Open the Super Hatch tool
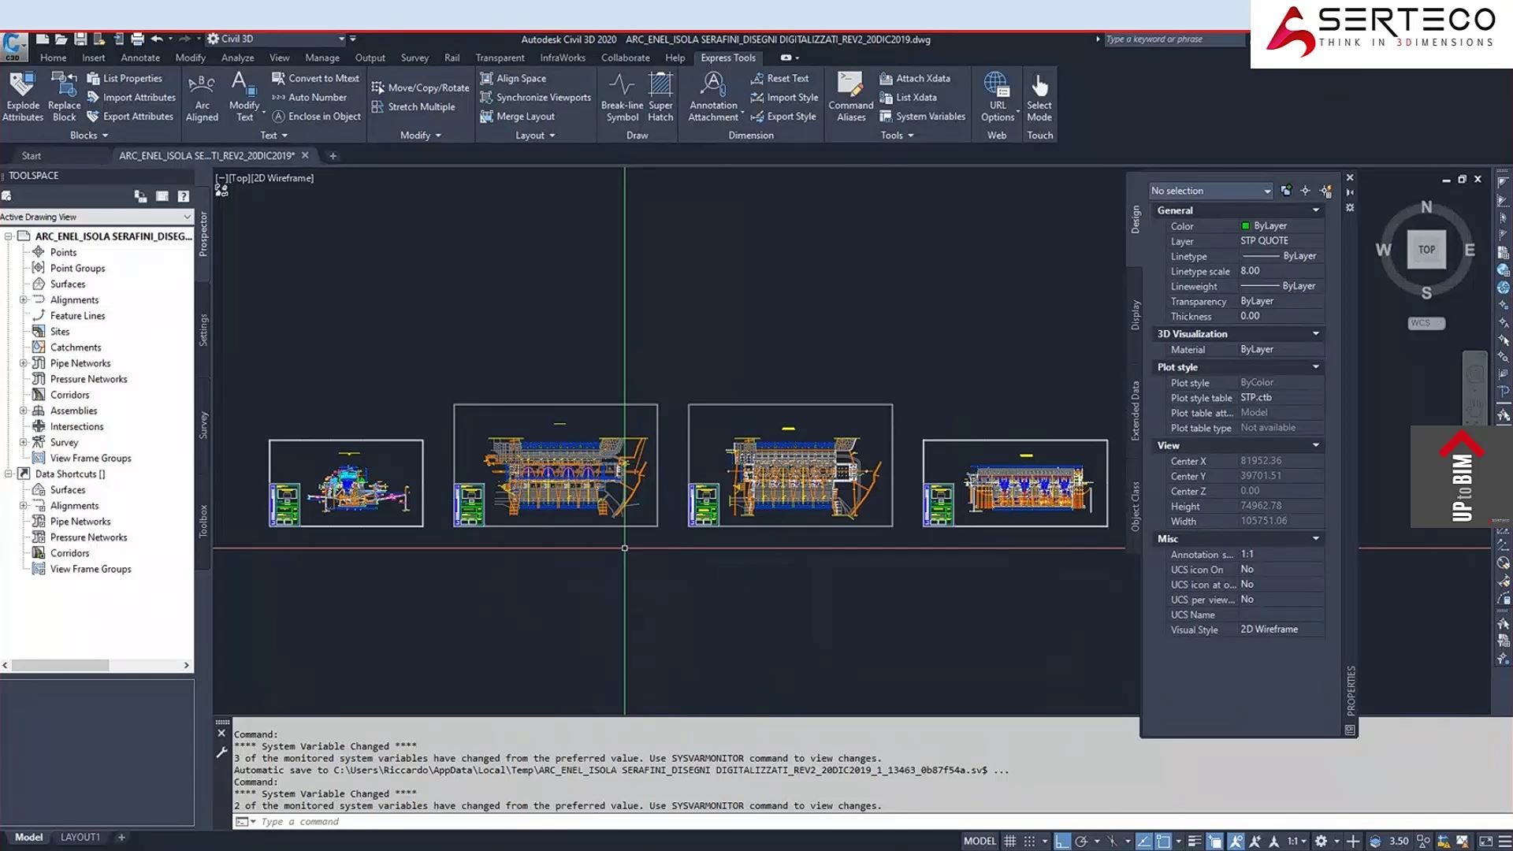Image resolution: width=1513 pixels, height=851 pixels. click(x=660, y=96)
